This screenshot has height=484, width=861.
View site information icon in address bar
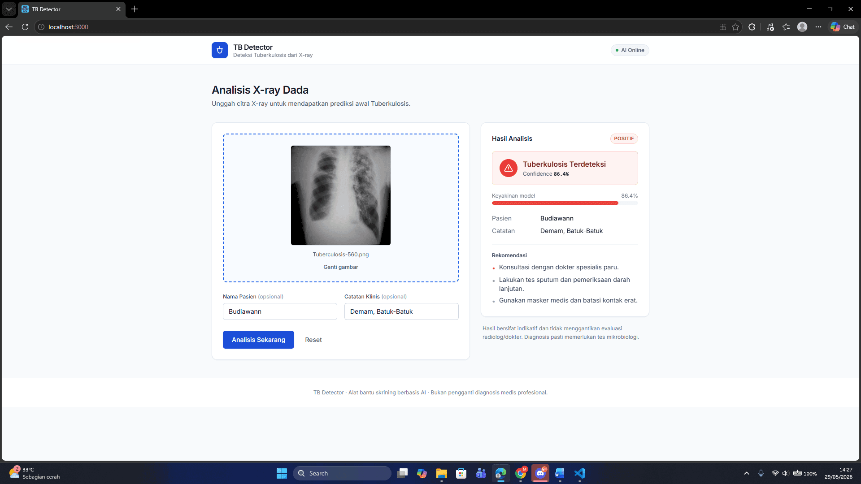[x=41, y=27]
